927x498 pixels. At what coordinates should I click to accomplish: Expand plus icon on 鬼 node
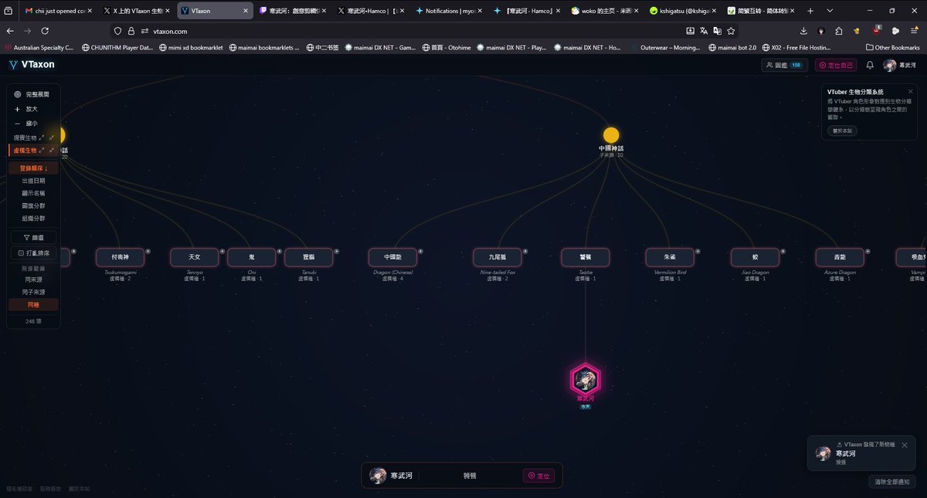click(279, 251)
